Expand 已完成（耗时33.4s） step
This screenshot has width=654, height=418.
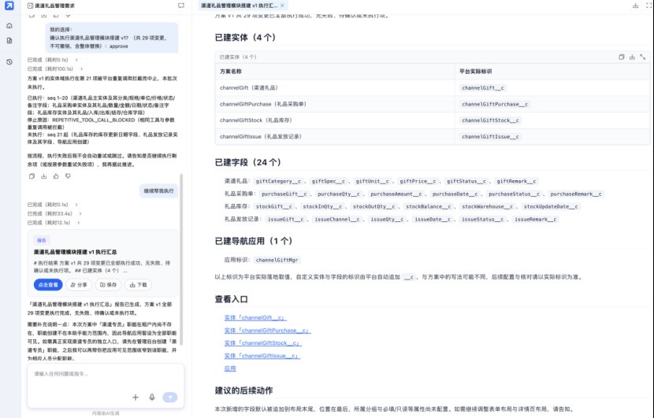click(x=54, y=213)
